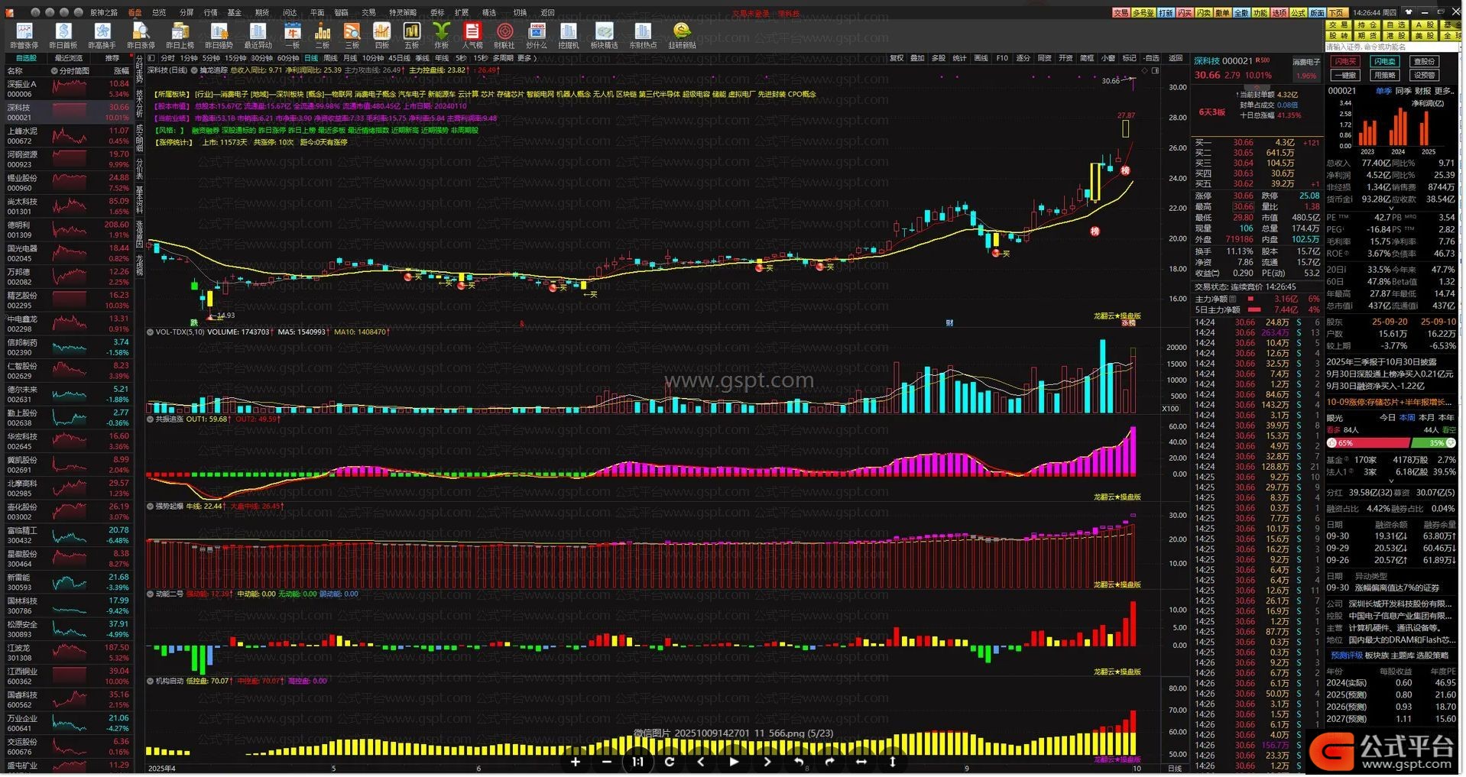Open the 多周期 period selector

(x=502, y=58)
